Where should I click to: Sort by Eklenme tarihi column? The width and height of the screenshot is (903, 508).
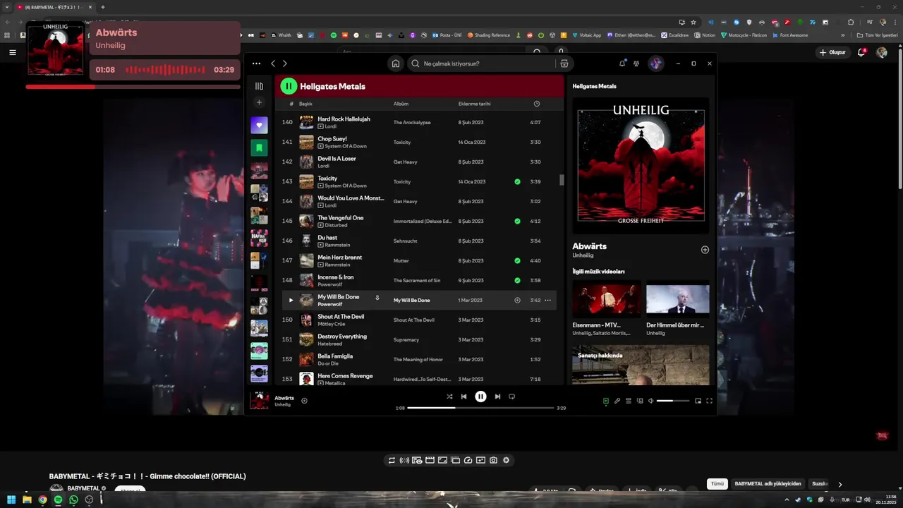(x=474, y=104)
